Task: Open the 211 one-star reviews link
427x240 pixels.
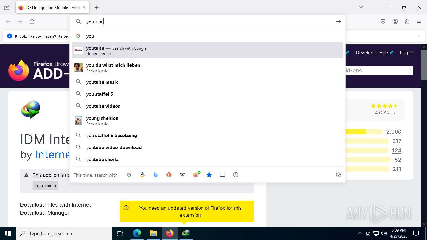Action: click(397, 169)
